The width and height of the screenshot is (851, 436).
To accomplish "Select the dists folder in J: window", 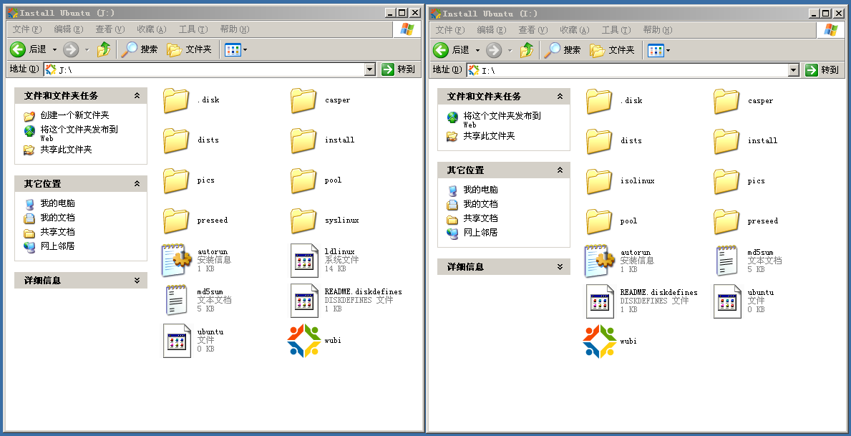I will point(191,140).
